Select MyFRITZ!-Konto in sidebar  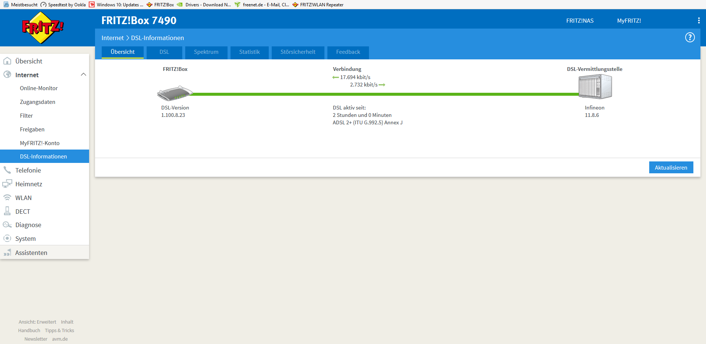(40, 143)
